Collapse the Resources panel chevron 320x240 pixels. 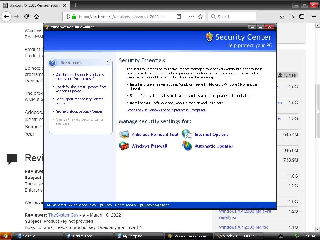(107, 62)
